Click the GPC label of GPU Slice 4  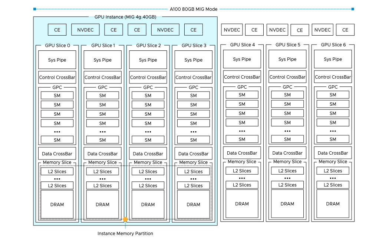coord(242,87)
